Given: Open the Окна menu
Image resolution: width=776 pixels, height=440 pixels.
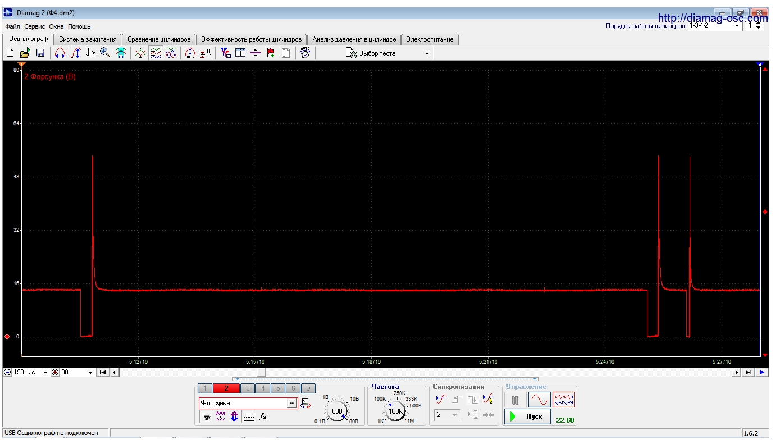Looking at the screenshot, I should click(56, 26).
